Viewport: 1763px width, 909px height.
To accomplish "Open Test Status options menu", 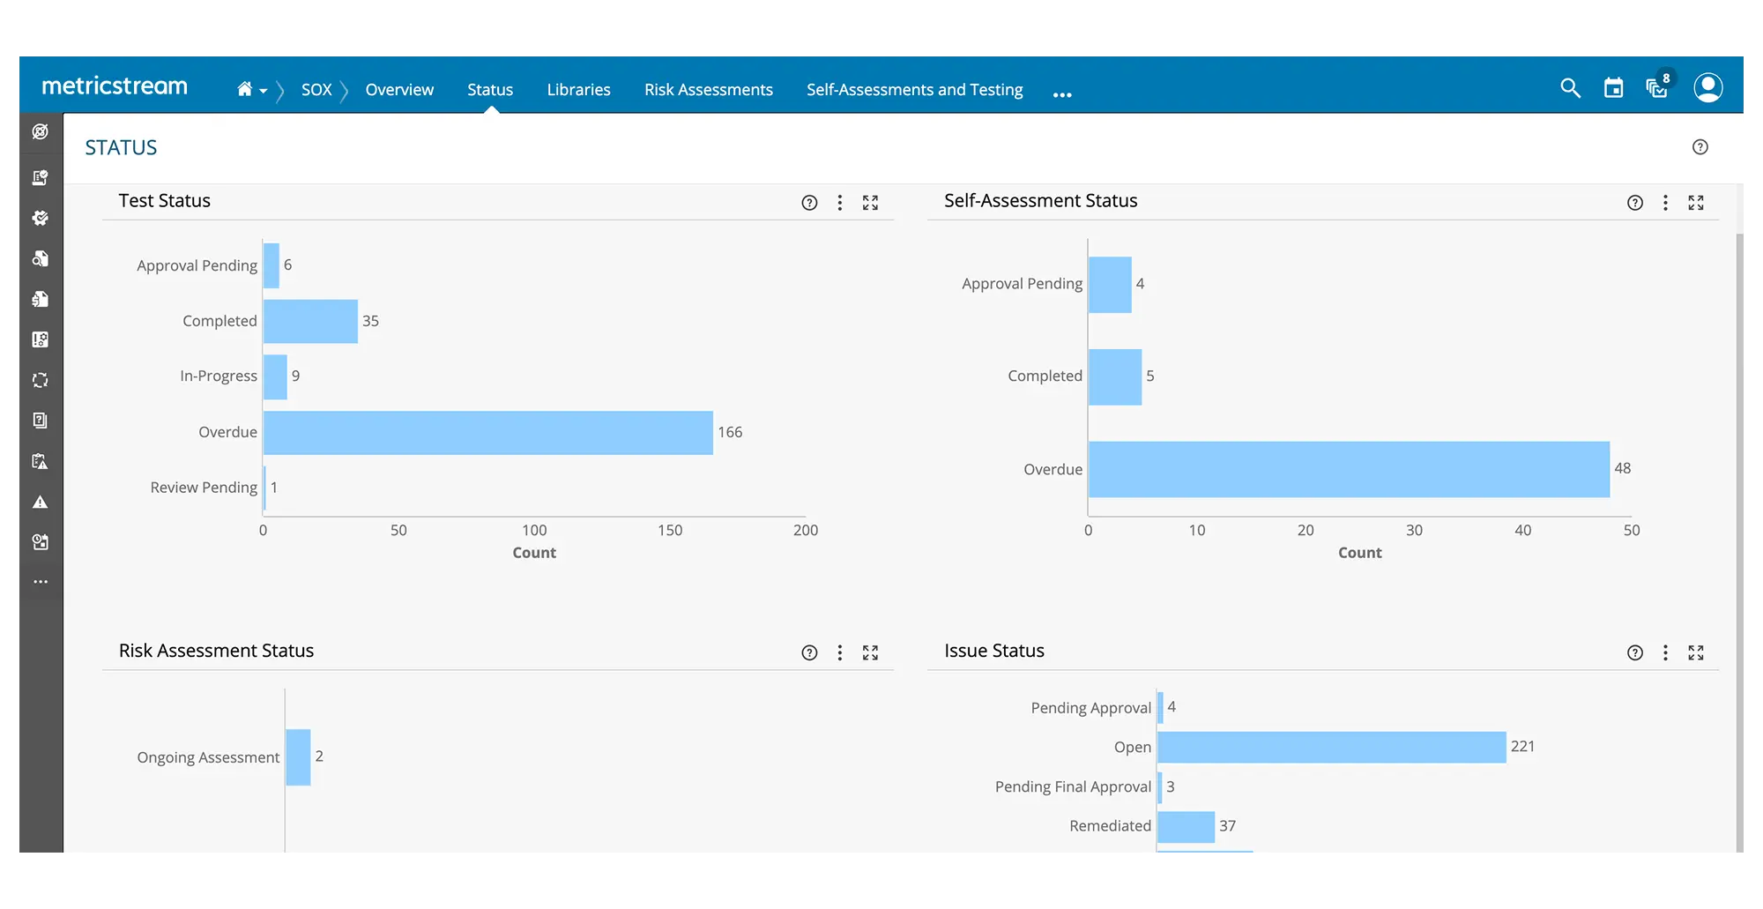I will [840, 203].
